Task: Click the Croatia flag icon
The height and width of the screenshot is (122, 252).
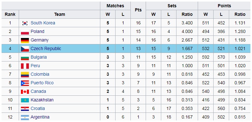Action: (25, 109)
